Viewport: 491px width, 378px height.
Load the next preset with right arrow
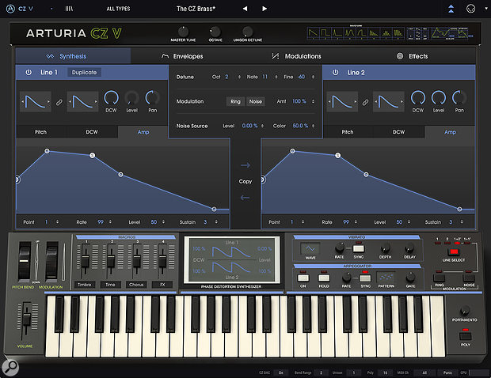click(265, 9)
